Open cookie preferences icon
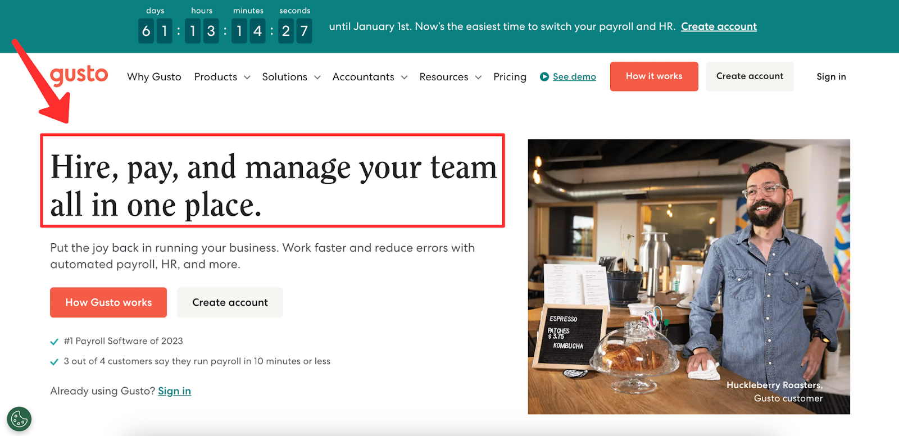Image resolution: width=899 pixels, height=436 pixels. (19, 419)
